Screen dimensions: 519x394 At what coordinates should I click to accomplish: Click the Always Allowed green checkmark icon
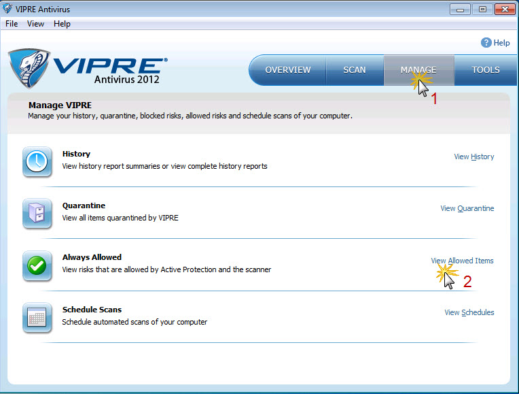[37, 265]
